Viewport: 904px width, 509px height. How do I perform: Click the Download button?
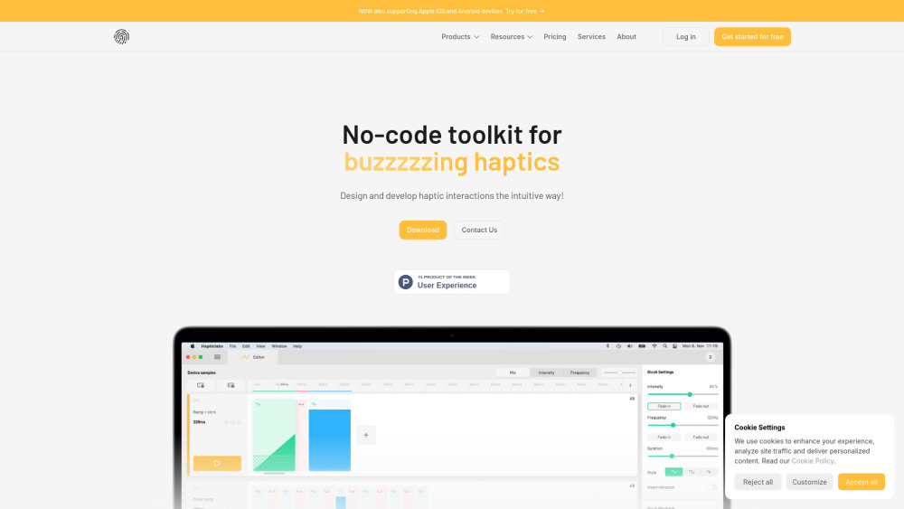coord(423,231)
